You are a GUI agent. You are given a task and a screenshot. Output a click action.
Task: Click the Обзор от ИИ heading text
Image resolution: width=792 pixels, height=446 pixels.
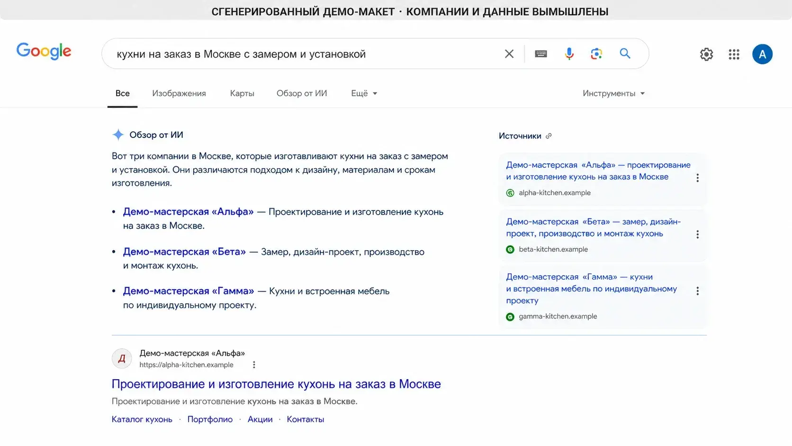pyautogui.click(x=156, y=135)
